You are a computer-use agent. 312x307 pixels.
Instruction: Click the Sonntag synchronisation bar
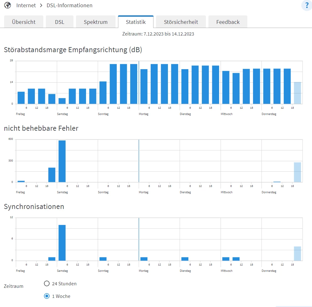point(103,259)
